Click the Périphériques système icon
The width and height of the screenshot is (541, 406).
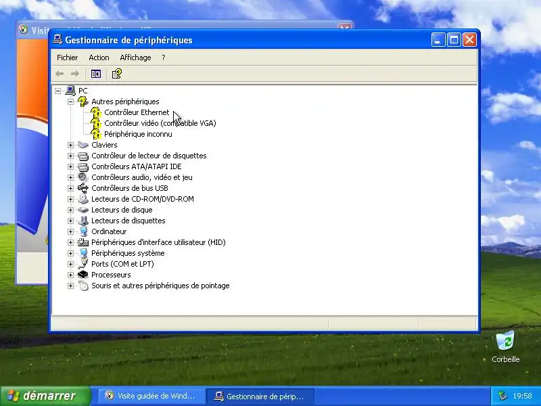click(x=83, y=253)
